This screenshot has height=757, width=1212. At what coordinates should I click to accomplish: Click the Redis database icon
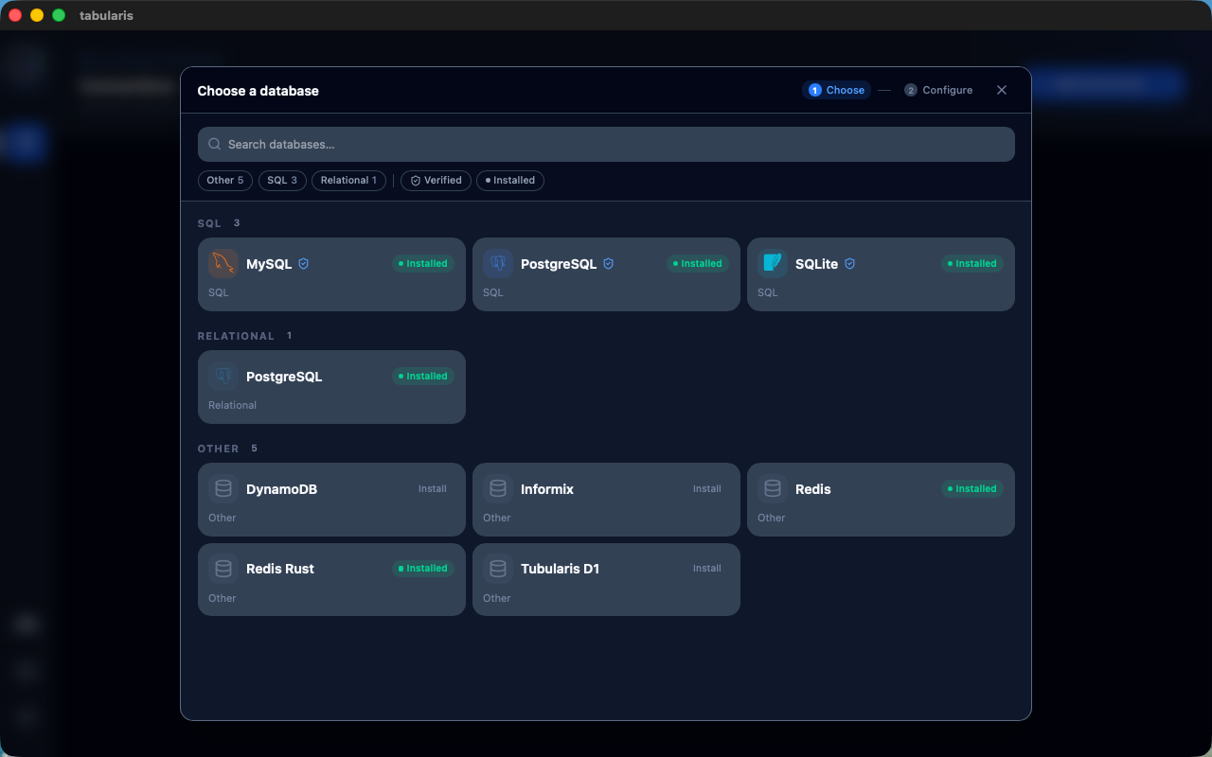click(773, 488)
